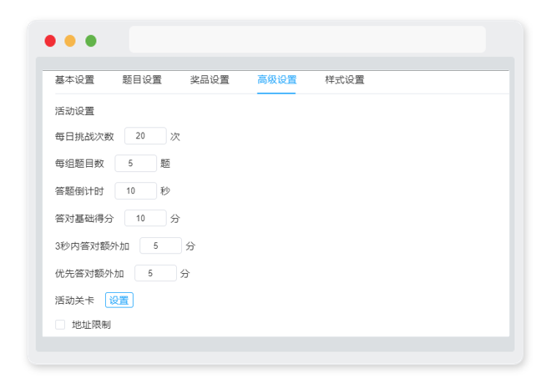Click the 每日挑战次数 label
551x384 pixels.
(x=84, y=136)
